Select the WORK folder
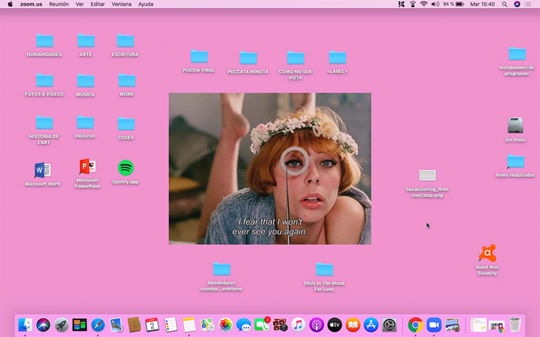The height and width of the screenshot is (337, 540). click(127, 85)
